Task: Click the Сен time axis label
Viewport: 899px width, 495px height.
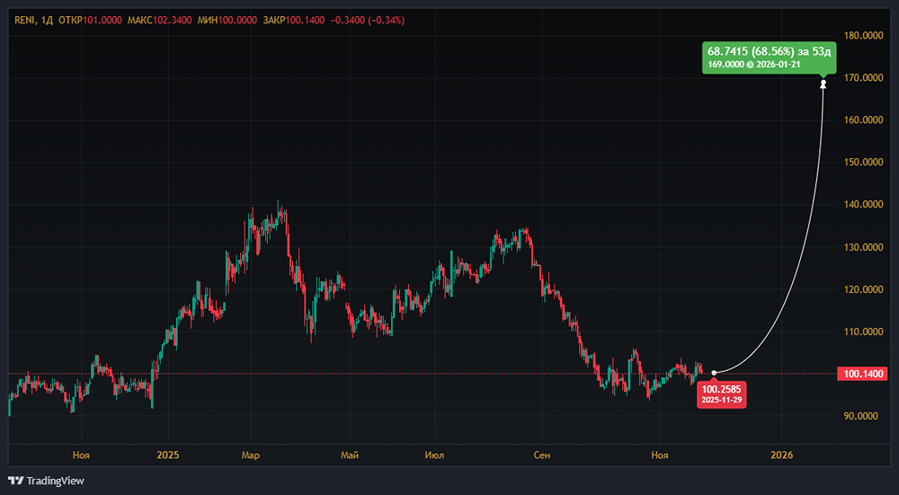Action: (x=542, y=455)
